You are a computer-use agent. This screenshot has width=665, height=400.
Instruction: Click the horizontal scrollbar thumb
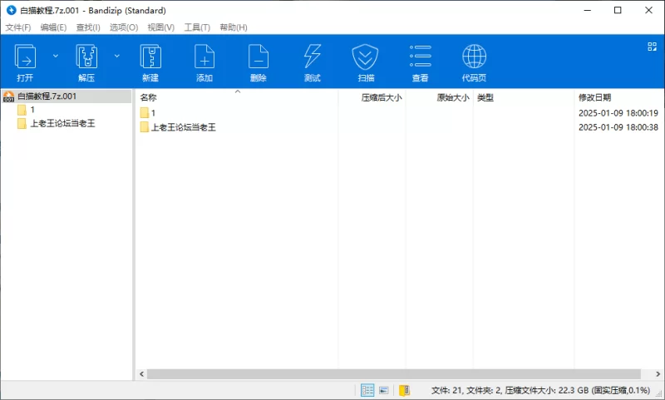click(x=393, y=374)
